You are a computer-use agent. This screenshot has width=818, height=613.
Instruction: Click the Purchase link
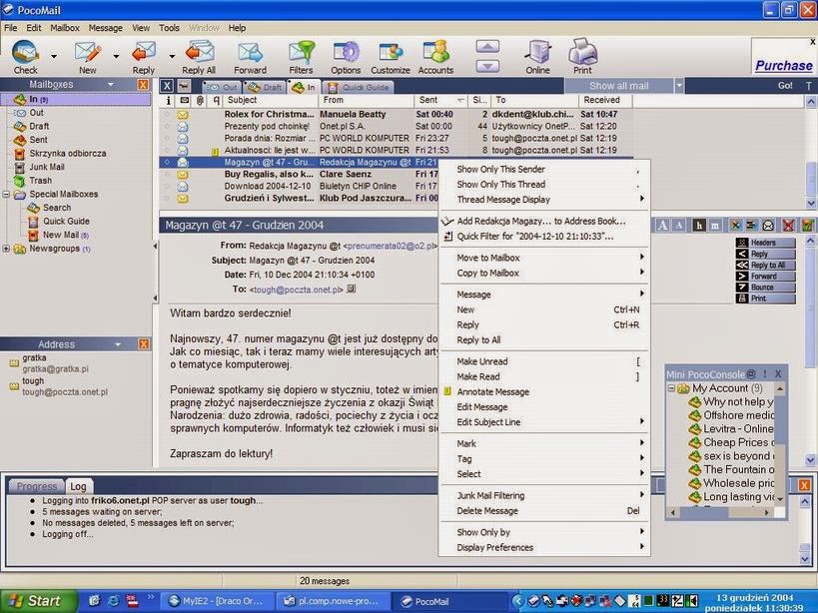784,66
